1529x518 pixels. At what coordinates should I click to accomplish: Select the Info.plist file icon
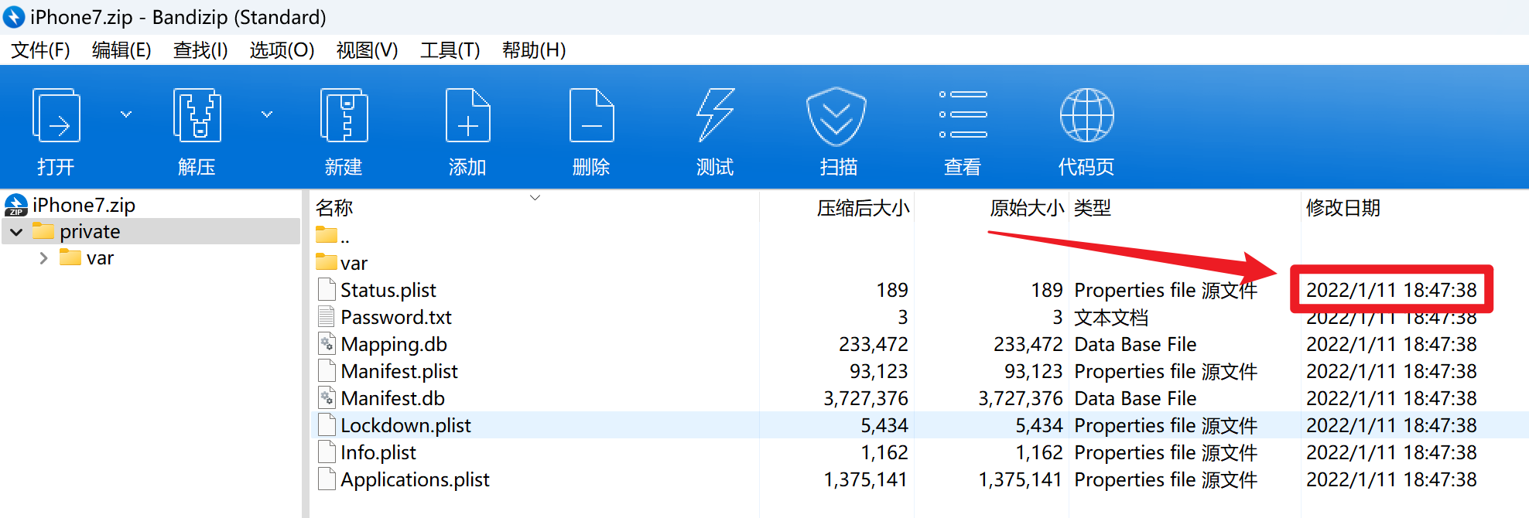pyautogui.click(x=327, y=452)
